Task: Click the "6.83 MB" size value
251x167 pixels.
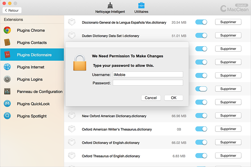Action: 179,156
